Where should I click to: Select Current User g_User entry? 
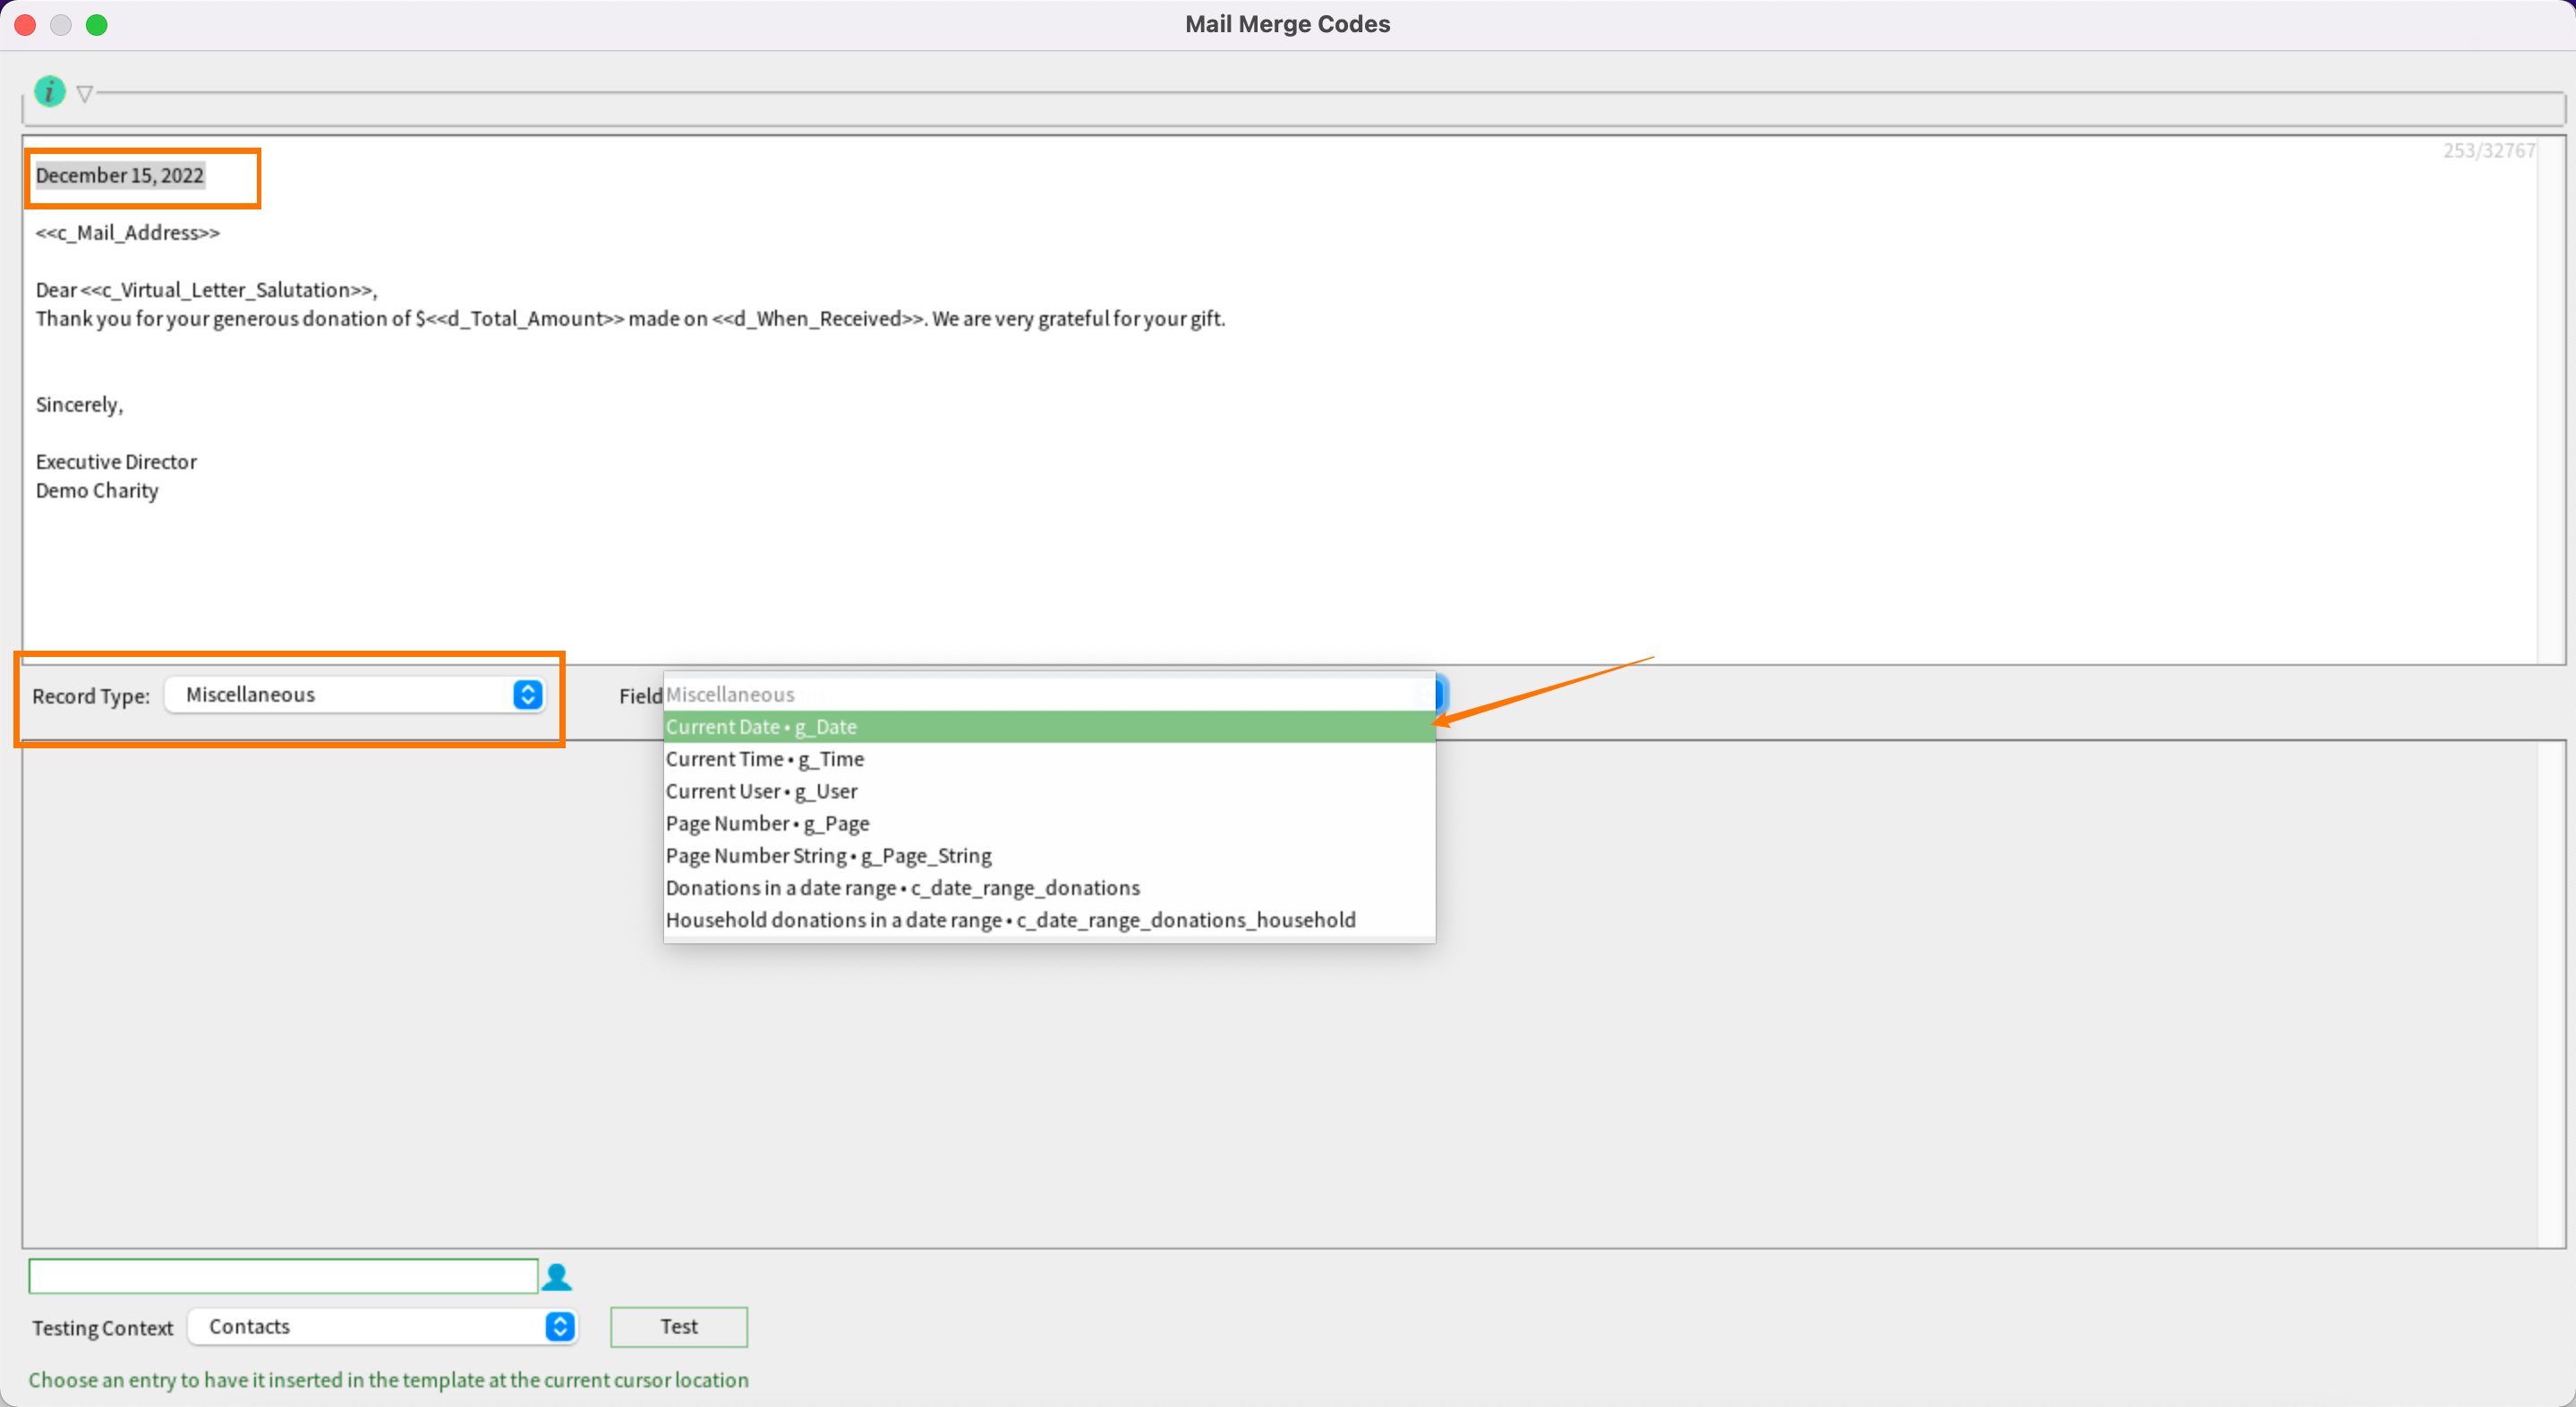1049,791
